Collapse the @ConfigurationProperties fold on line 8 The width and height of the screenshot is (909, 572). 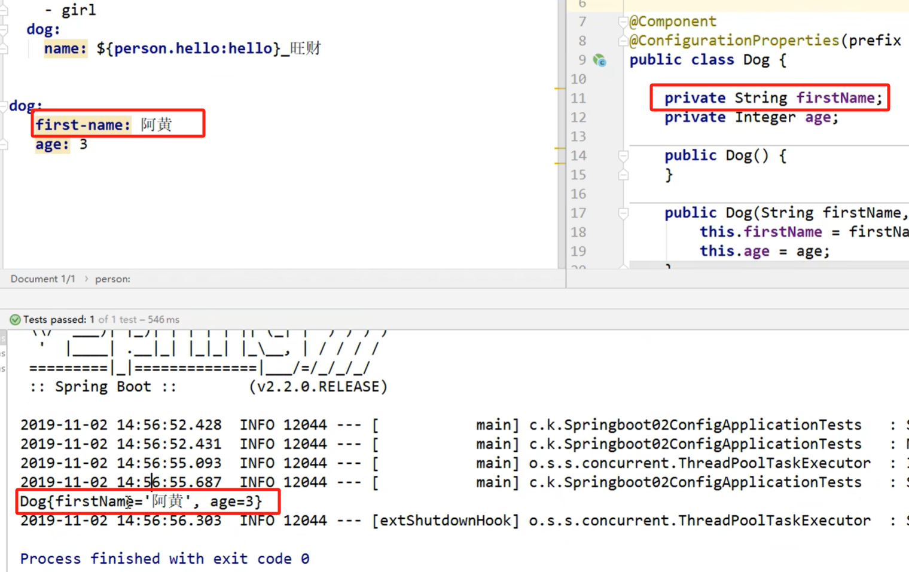pyautogui.click(x=622, y=40)
